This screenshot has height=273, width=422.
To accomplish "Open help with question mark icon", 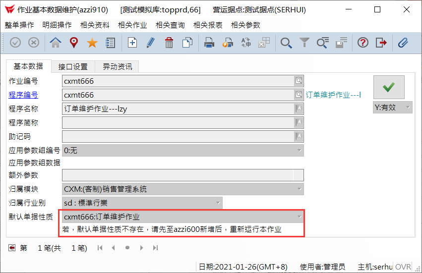I will coord(363,43).
